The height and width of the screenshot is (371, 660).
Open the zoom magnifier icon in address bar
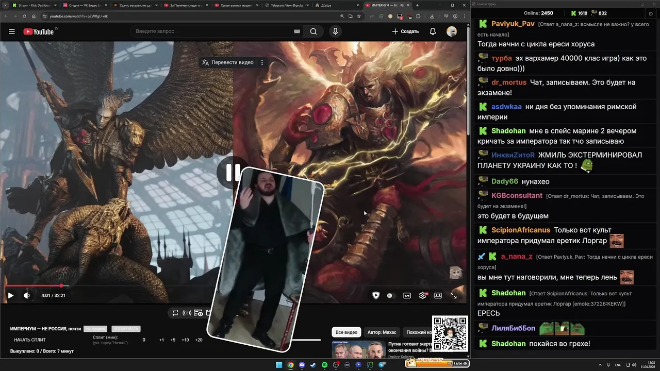[342, 16]
